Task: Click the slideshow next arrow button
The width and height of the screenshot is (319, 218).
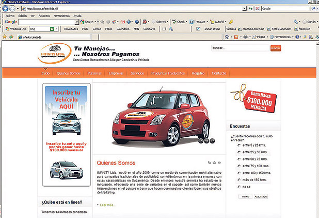Action: coord(212,140)
